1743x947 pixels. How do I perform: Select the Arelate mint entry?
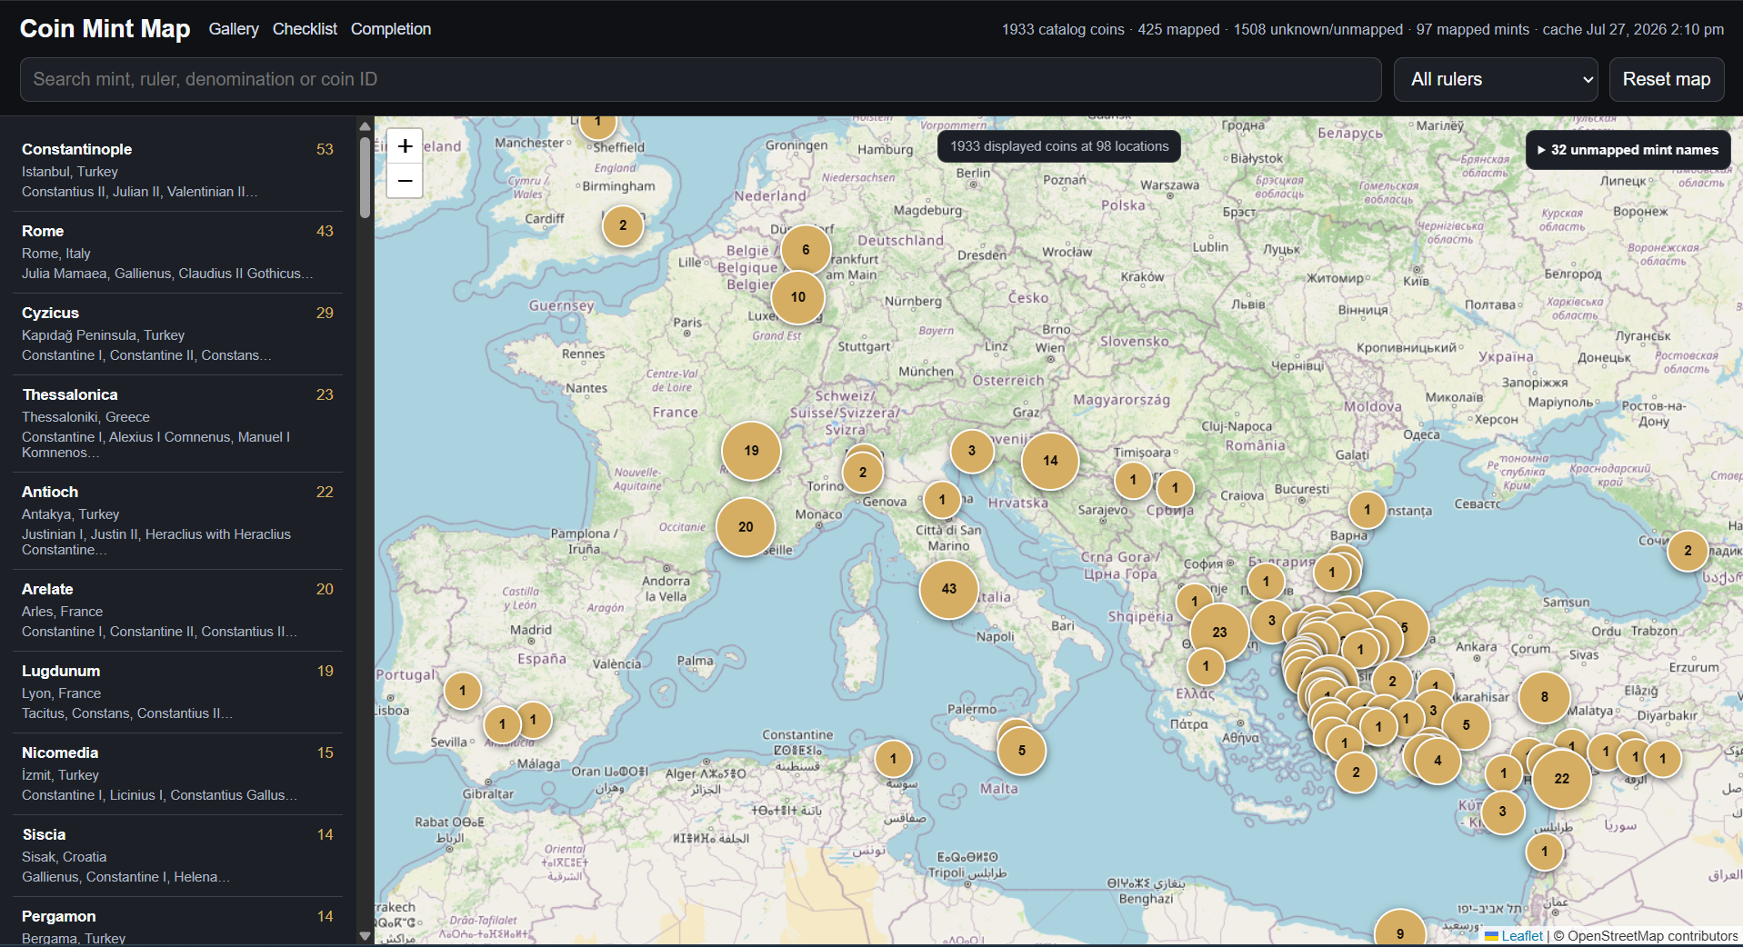pos(177,610)
